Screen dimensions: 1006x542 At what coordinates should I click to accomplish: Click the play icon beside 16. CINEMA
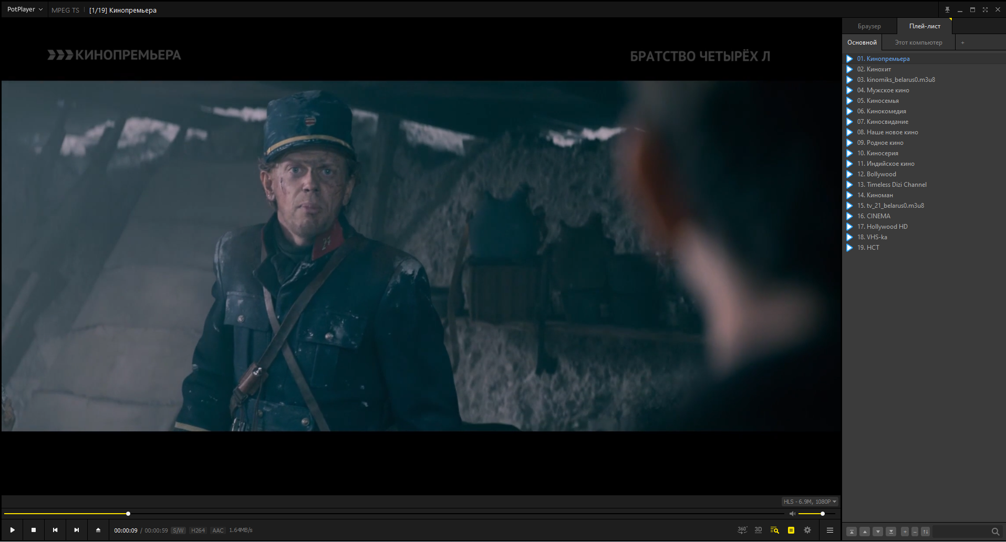[x=849, y=216]
